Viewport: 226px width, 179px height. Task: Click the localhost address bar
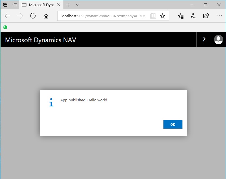103,16
